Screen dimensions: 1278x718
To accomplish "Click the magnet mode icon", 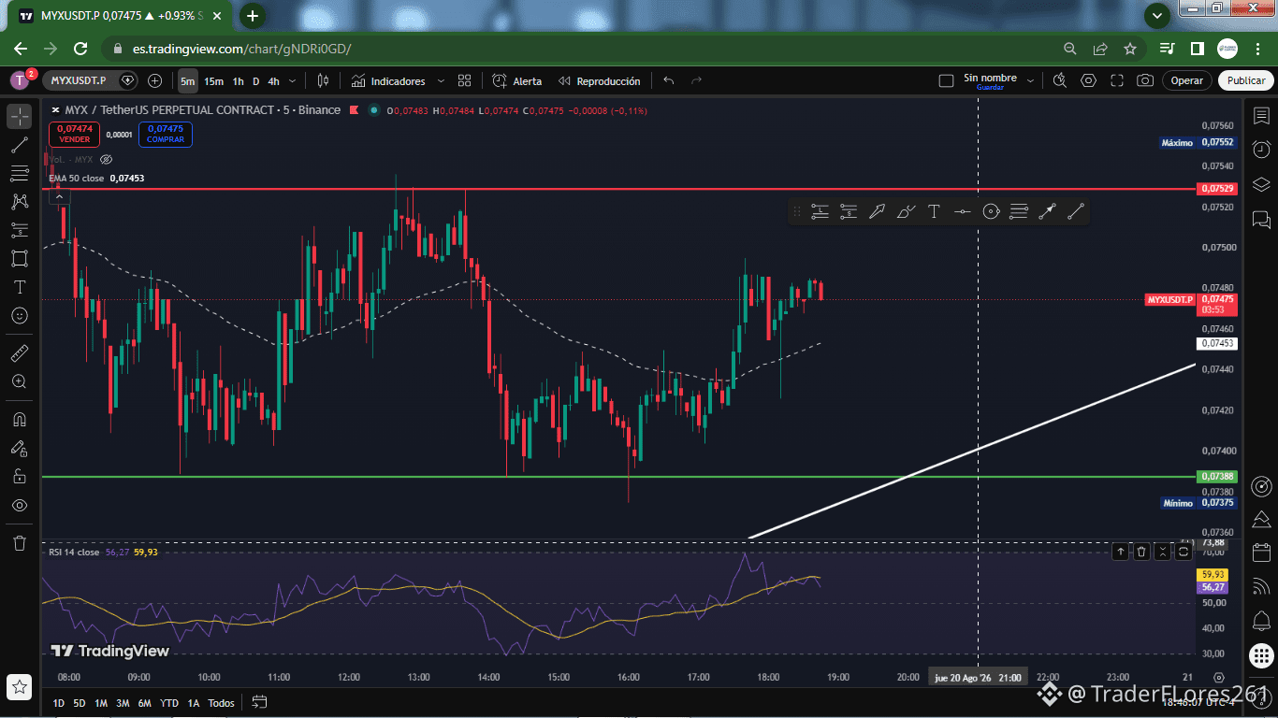I will (20, 419).
